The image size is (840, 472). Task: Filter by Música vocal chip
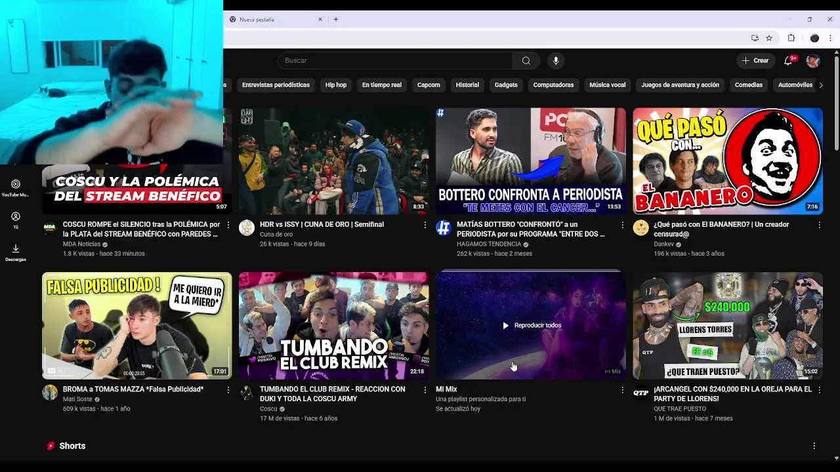[608, 85]
